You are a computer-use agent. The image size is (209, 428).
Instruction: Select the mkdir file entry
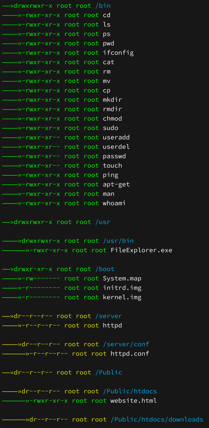click(x=112, y=100)
